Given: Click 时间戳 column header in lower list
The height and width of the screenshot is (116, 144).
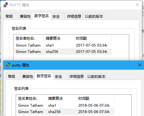Looking at the screenshot, I should (95, 99).
